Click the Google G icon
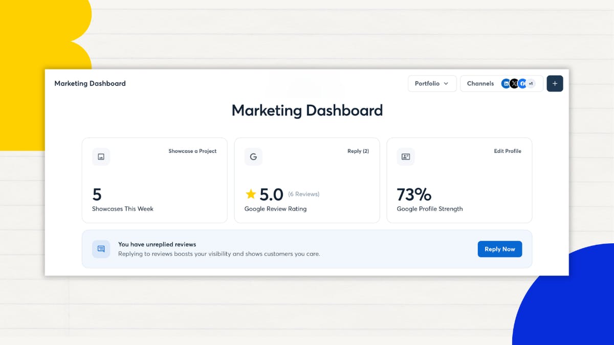 pos(253,157)
